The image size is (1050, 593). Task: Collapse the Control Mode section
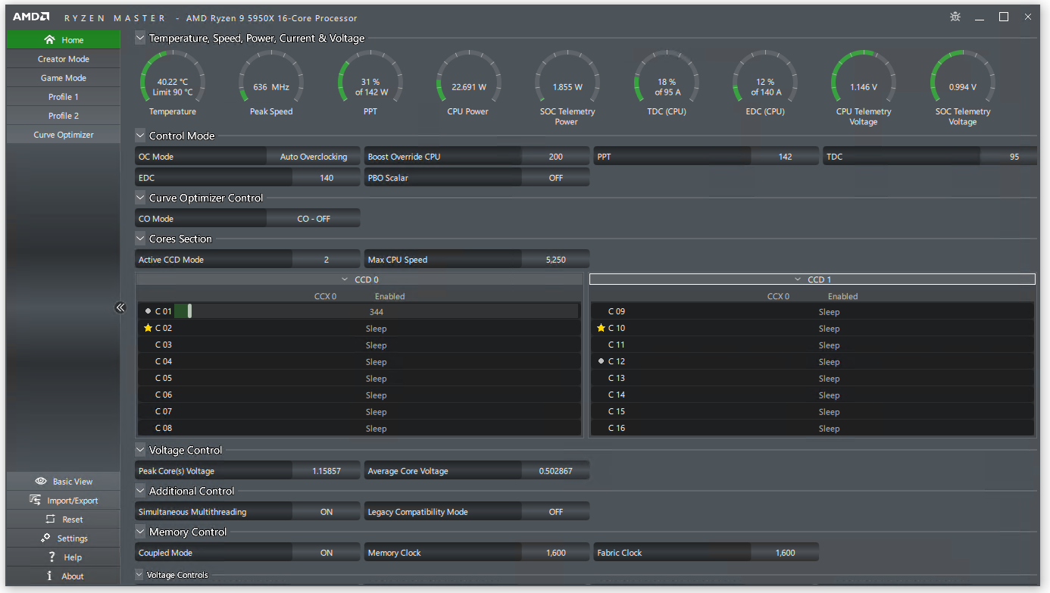pyautogui.click(x=140, y=136)
